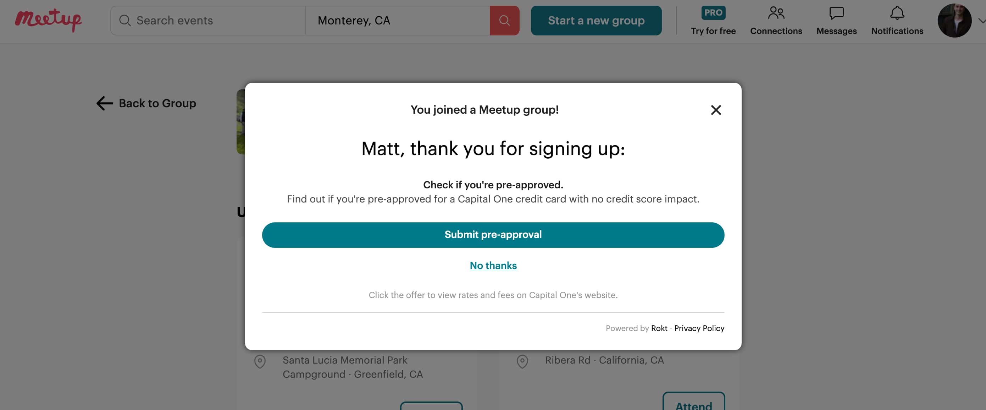Click the Attend button
The image size is (986, 410).
(693, 404)
